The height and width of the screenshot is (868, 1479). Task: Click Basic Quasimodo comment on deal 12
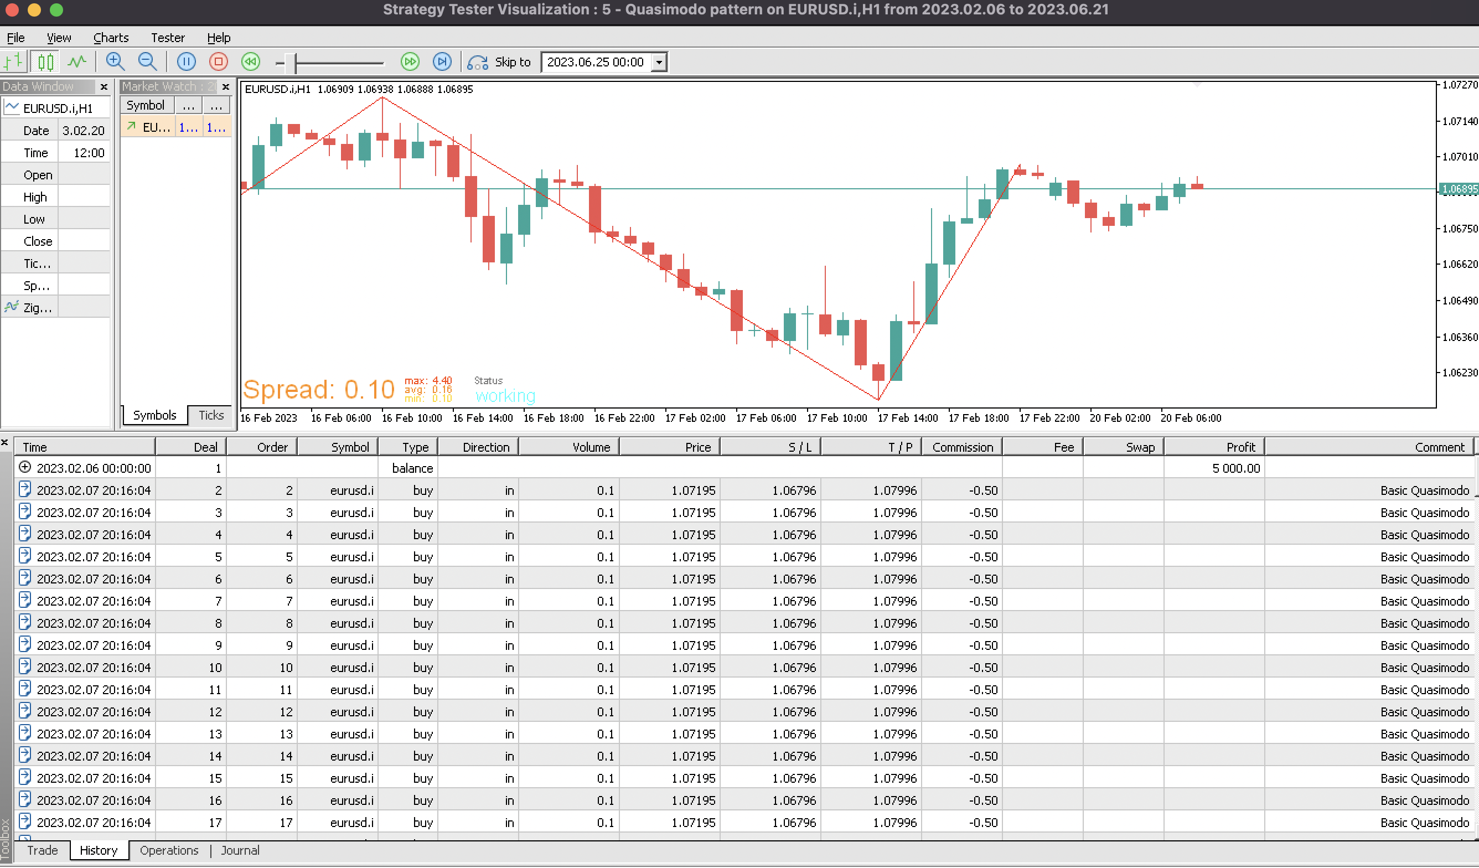click(1424, 712)
